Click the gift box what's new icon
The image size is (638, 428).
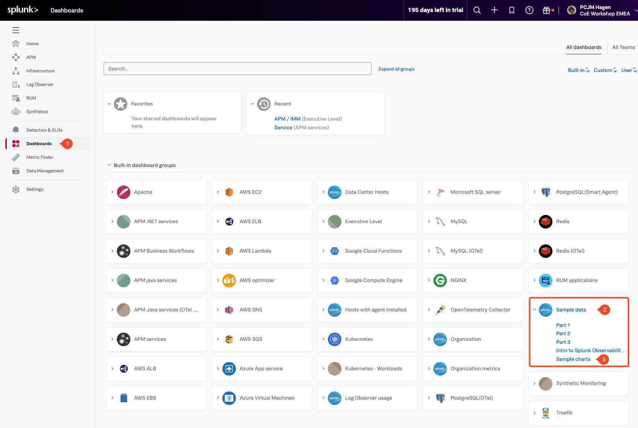click(546, 10)
